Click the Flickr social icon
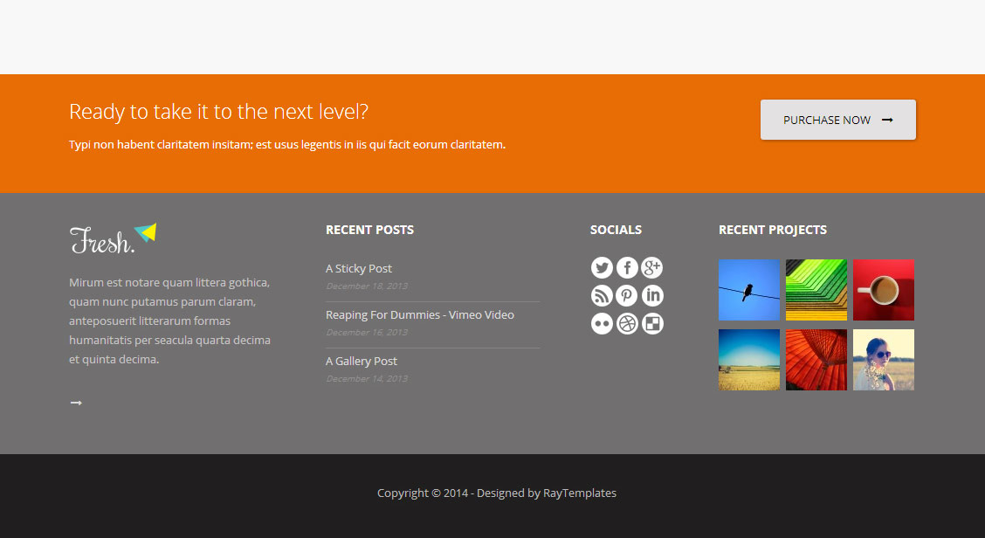Screen dimensions: 985x538 pyautogui.click(x=602, y=324)
